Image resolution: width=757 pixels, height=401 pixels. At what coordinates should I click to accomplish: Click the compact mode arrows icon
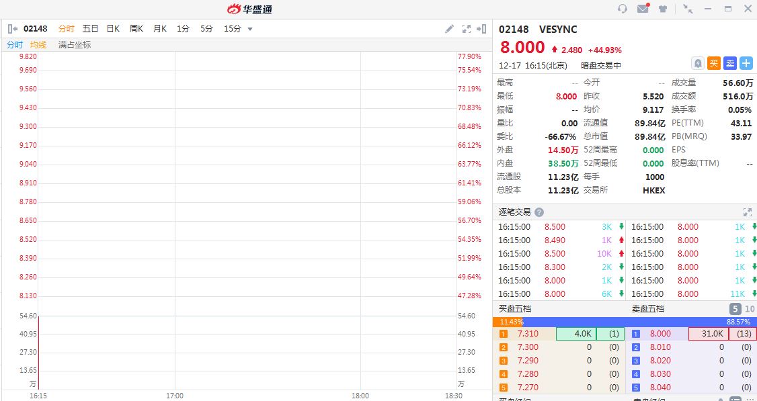688,9
